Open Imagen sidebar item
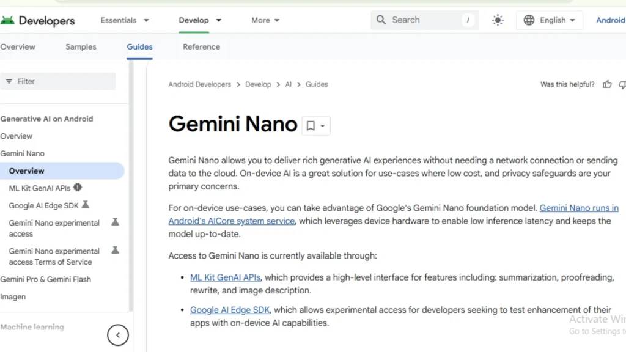This screenshot has height=352, width=626. coord(13,297)
